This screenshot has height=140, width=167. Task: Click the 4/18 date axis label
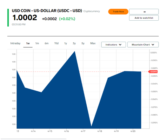click(100, 131)
